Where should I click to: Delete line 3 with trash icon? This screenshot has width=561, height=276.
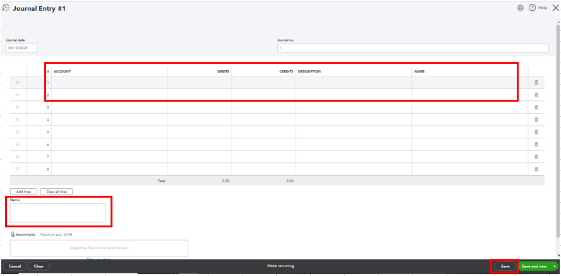pos(536,107)
